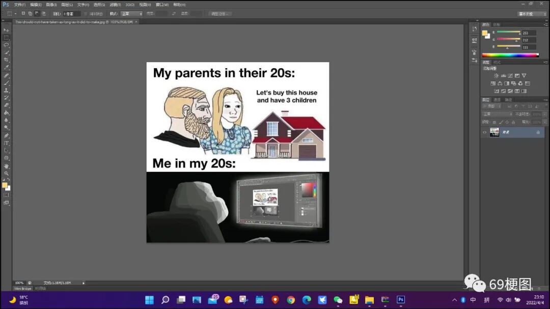Click the feather value input field
550x309 pixels.
pyautogui.click(x=71, y=14)
